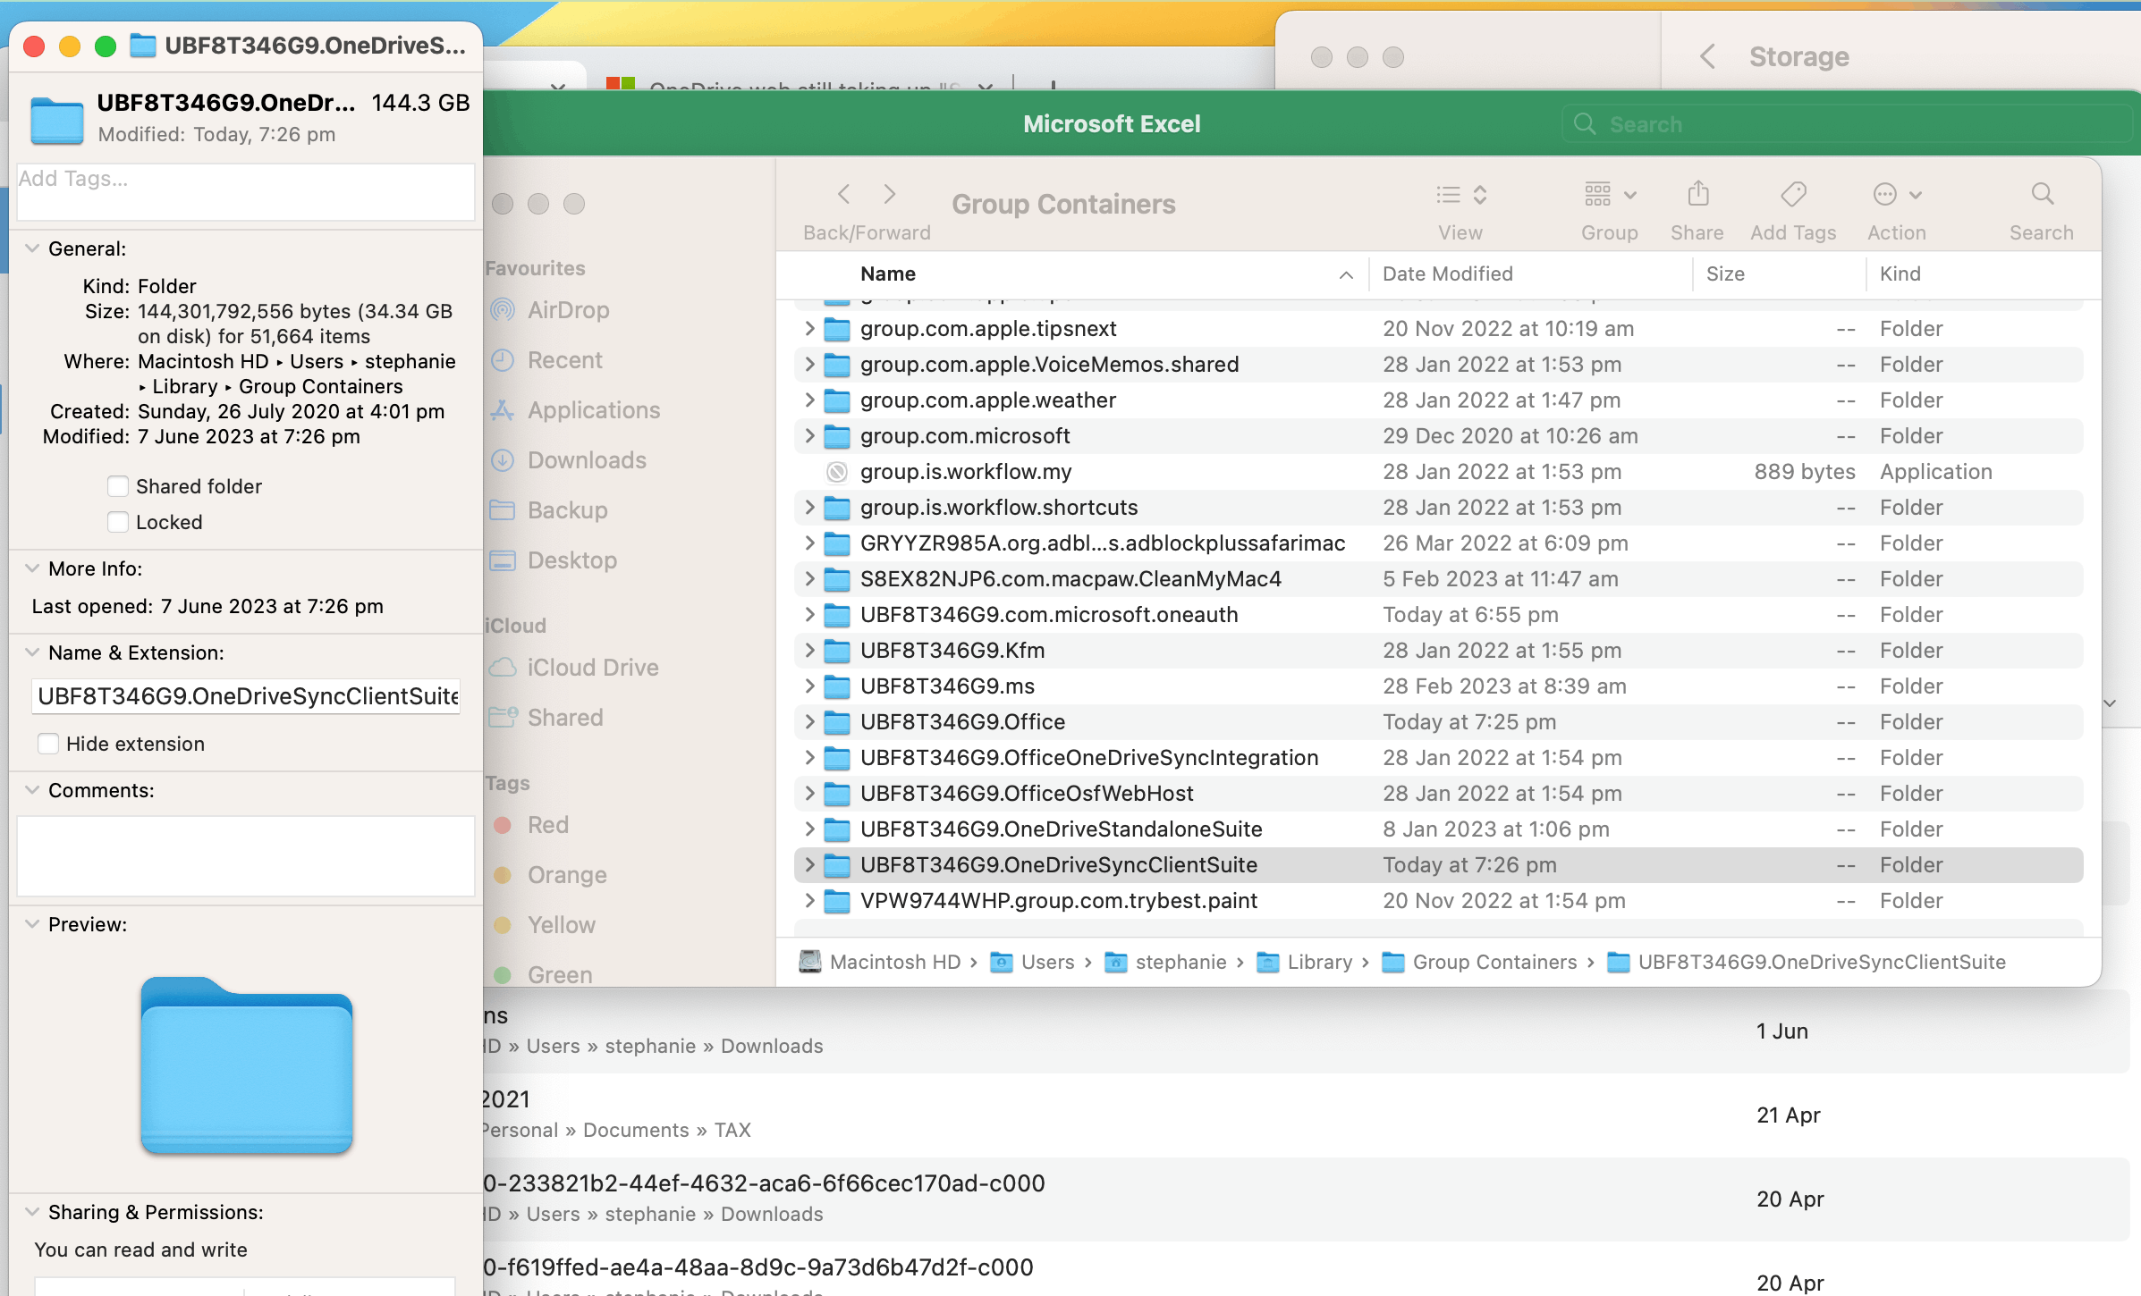Click the Finder Search magnifier icon
The height and width of the screenshot is (1296, 2141).
click(x=2041, y=194)
